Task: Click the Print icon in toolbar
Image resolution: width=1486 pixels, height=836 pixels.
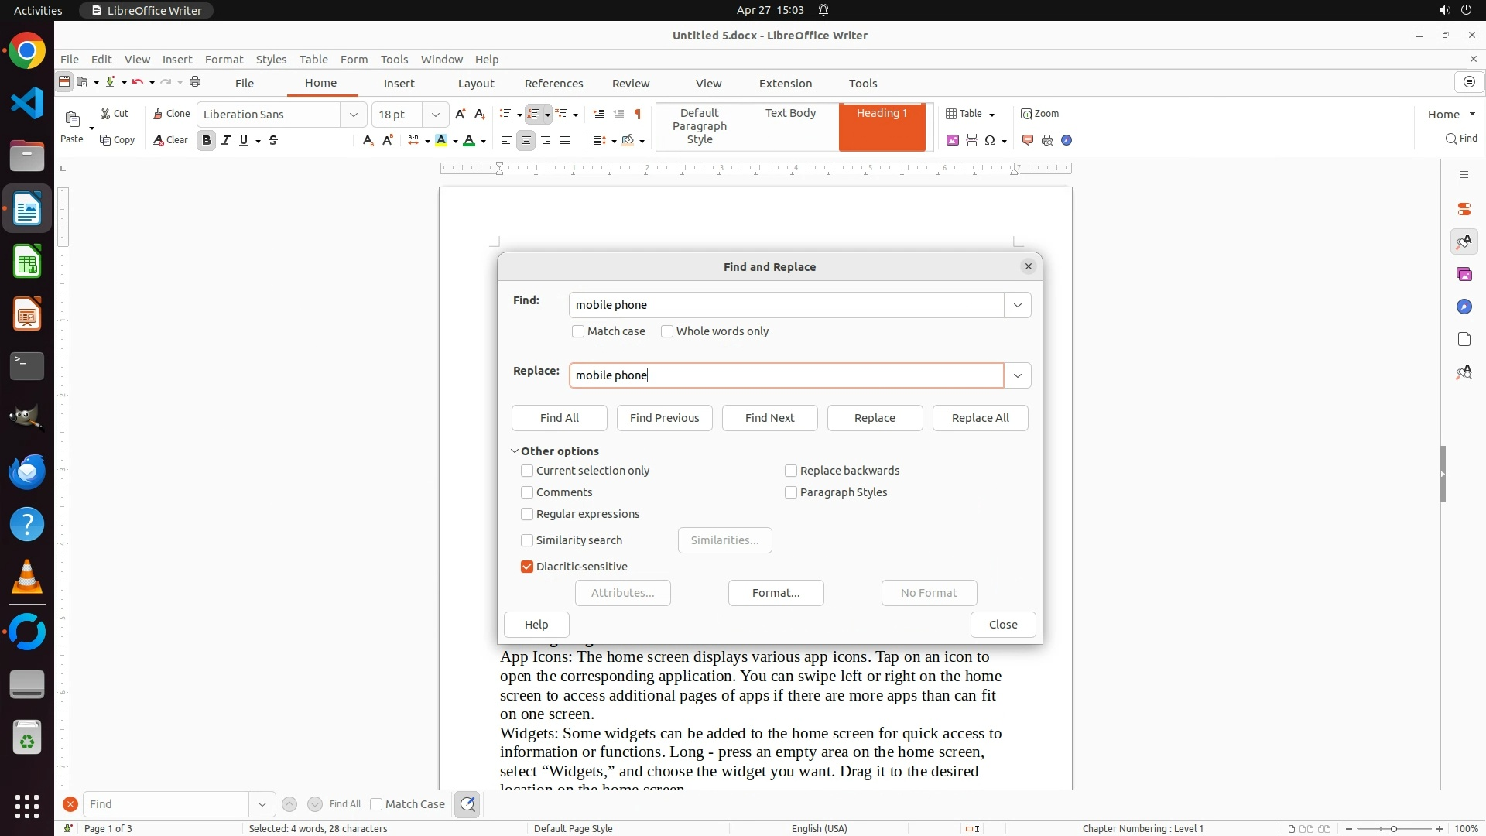Action: (195, 82)
